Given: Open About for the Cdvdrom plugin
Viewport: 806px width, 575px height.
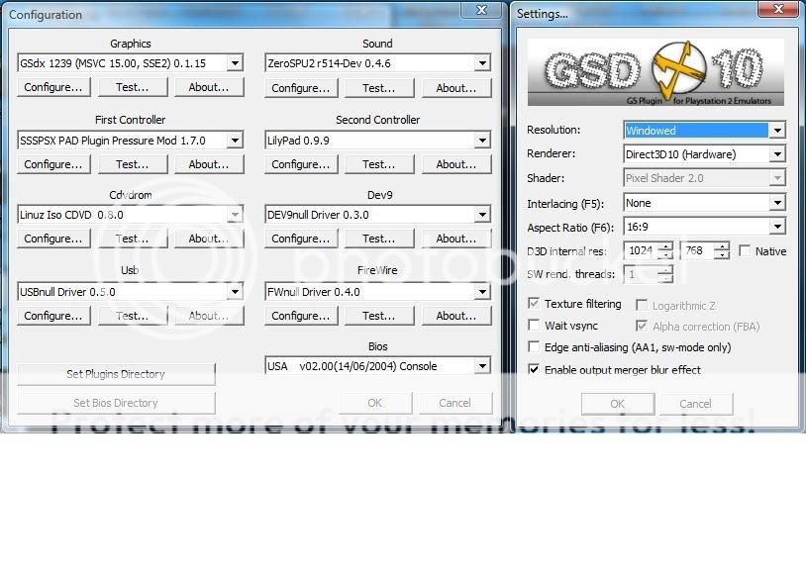Looking at the screenshot, I should coord(209,239).
